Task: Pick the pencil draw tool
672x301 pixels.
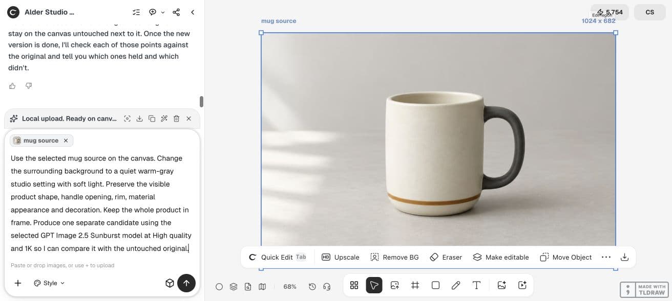Action: [x=456, y=285]
